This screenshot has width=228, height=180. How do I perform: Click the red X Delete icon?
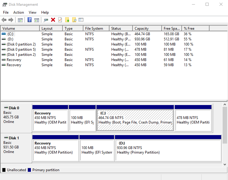[53, 20]
